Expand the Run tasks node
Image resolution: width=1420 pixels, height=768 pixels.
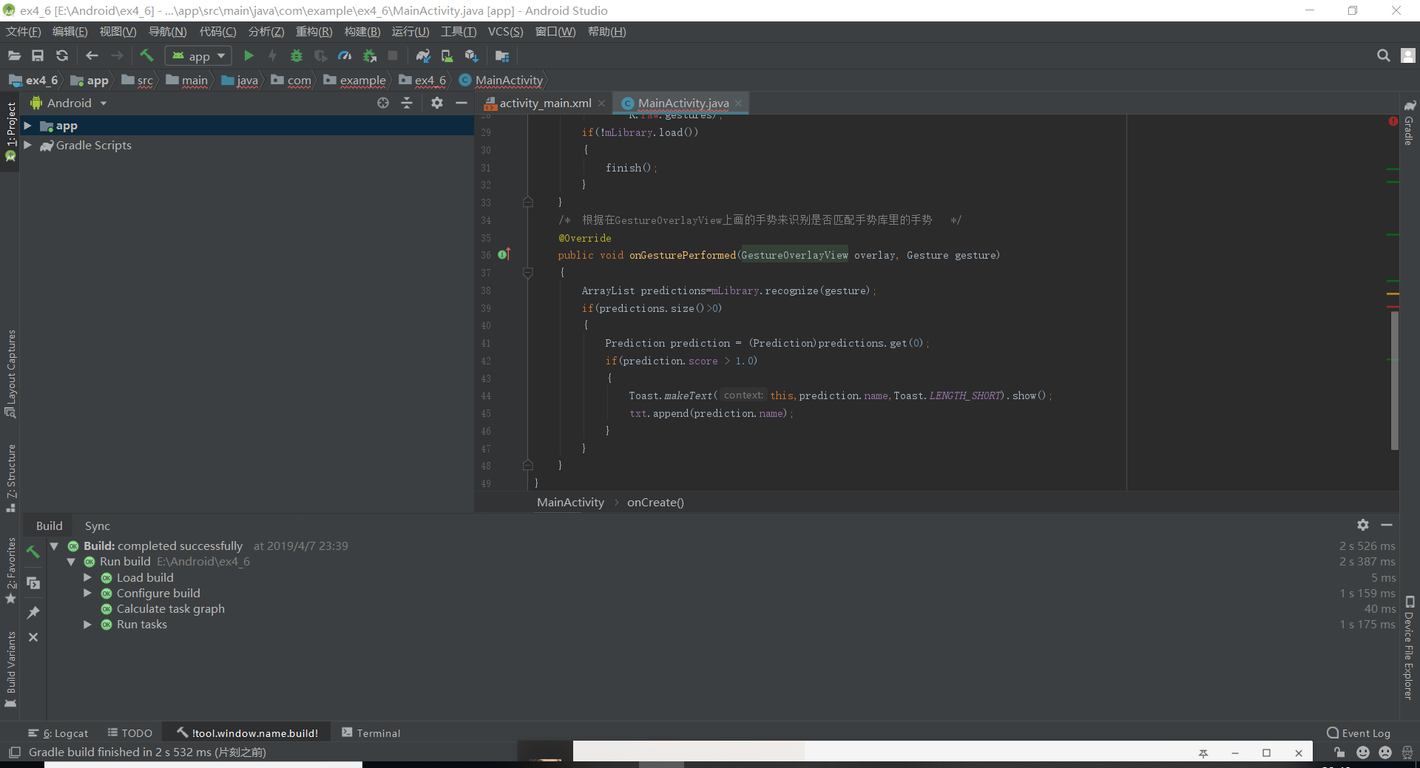click(x=87, y=624)
